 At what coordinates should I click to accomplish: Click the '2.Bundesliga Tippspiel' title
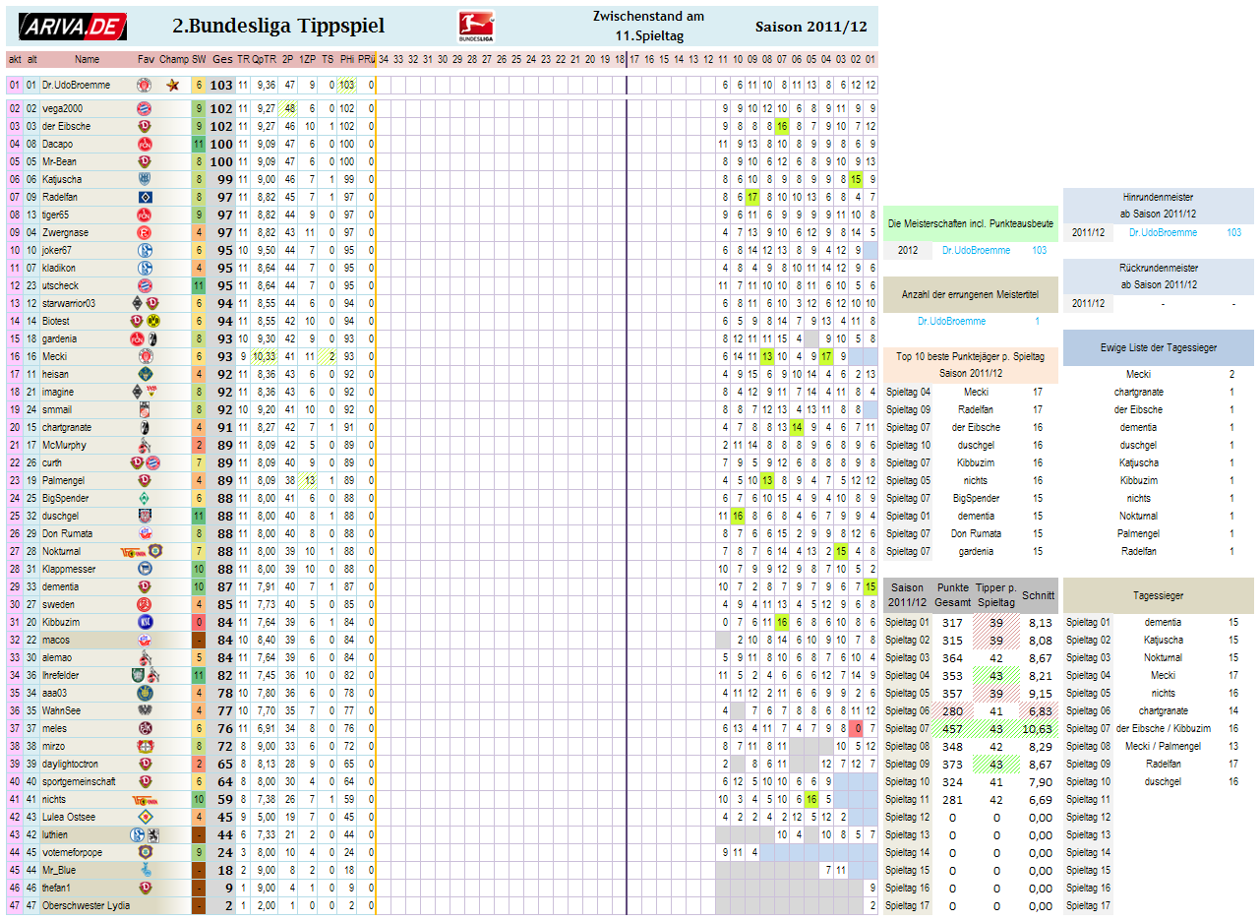pyautogui.click(x=278, y=27)
